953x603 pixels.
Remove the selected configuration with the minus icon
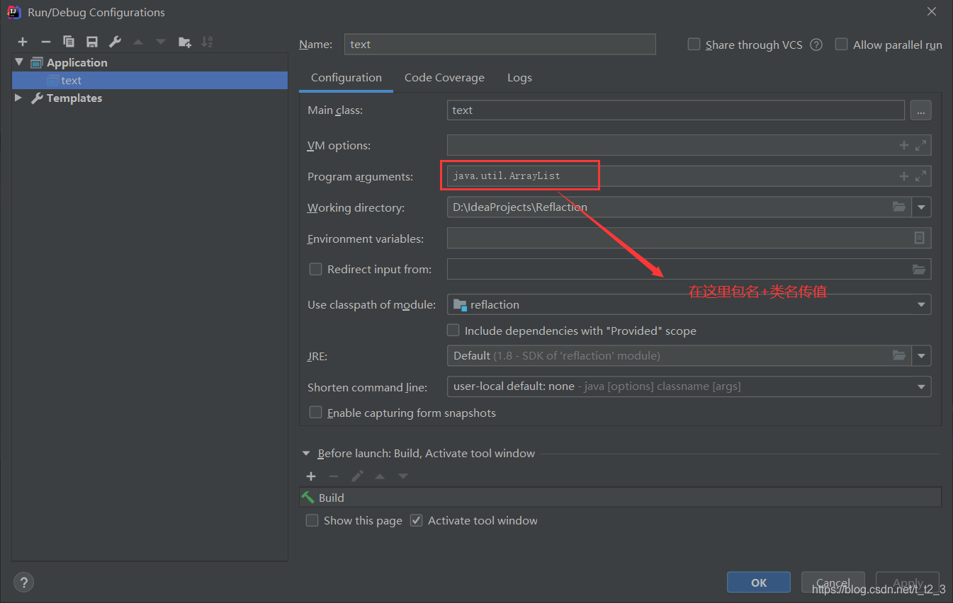click(x=46, y=42)
